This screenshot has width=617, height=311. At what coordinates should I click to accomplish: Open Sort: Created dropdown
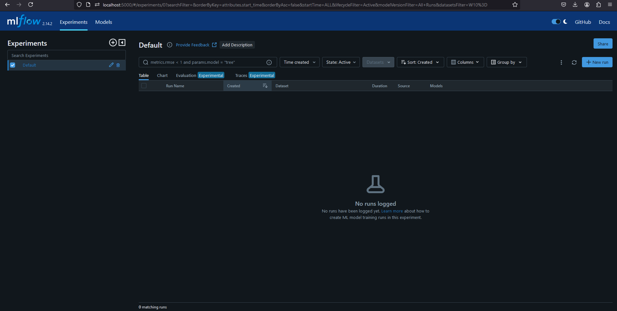pyautogui.click(x=420, y=62)
